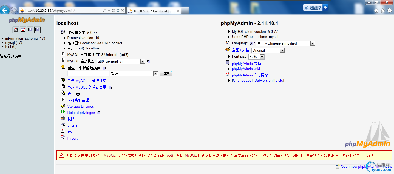Click the Home icon in phpMyAdmin sidebar

16,30
